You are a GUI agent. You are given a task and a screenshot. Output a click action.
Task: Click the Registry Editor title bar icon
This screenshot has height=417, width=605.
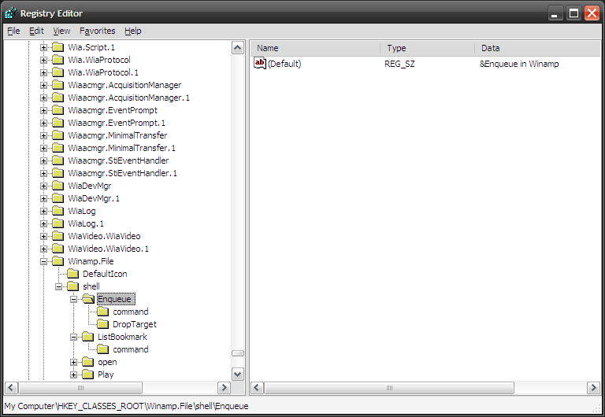(x=10, y=13)
